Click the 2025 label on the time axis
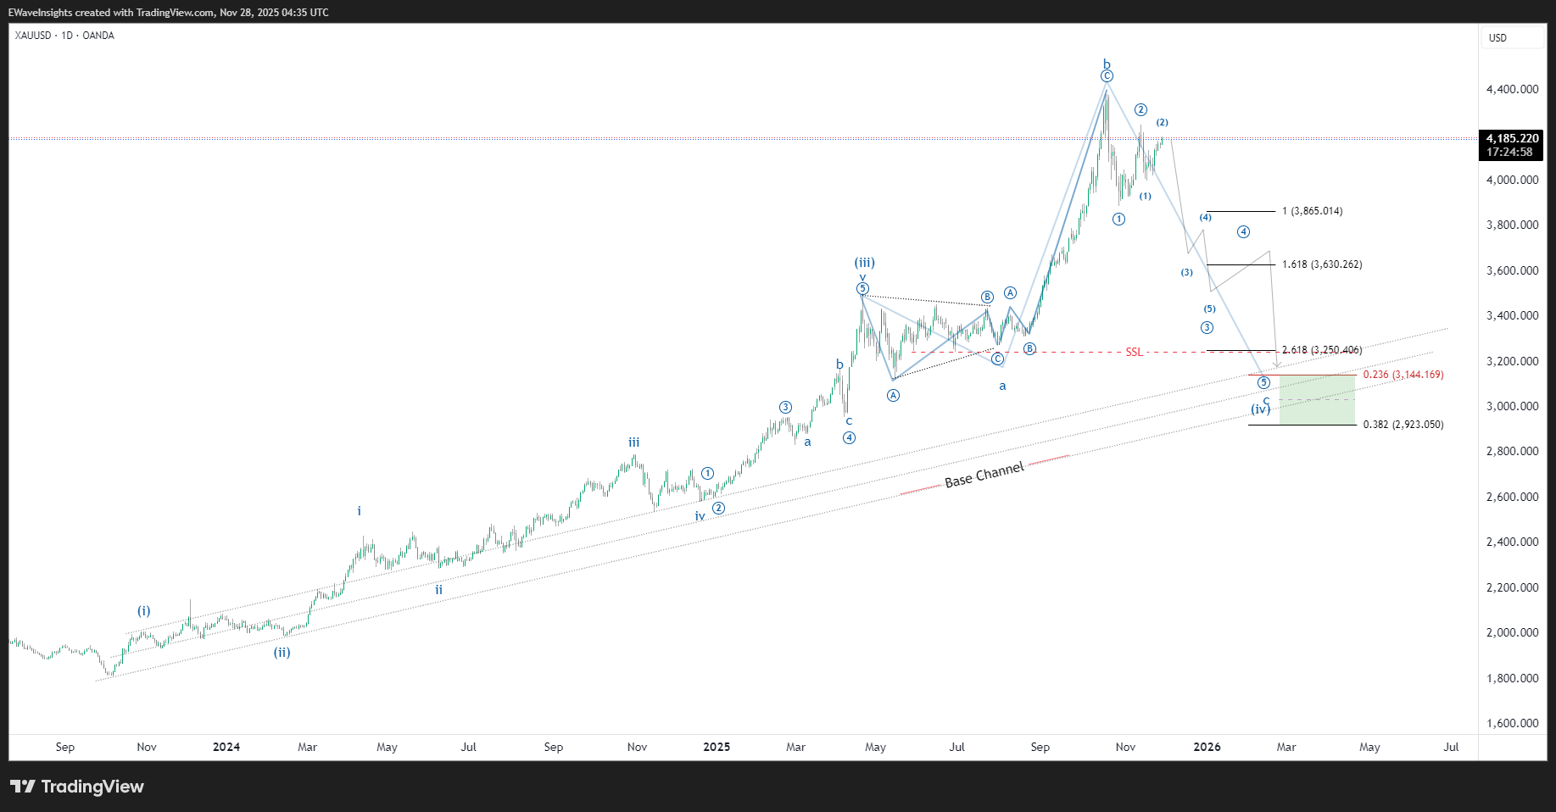Screen dimensions: 1556x812 click(717, 747)
